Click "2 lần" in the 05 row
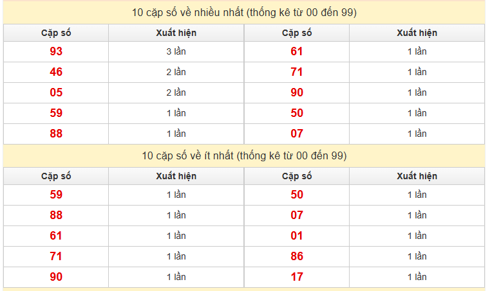The image size is (490, 291). 176,93
